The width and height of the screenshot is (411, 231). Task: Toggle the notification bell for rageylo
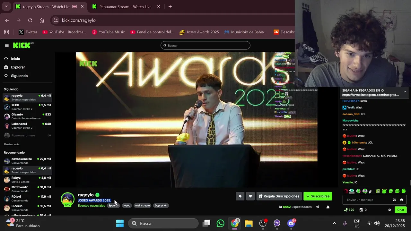[240, 196]
